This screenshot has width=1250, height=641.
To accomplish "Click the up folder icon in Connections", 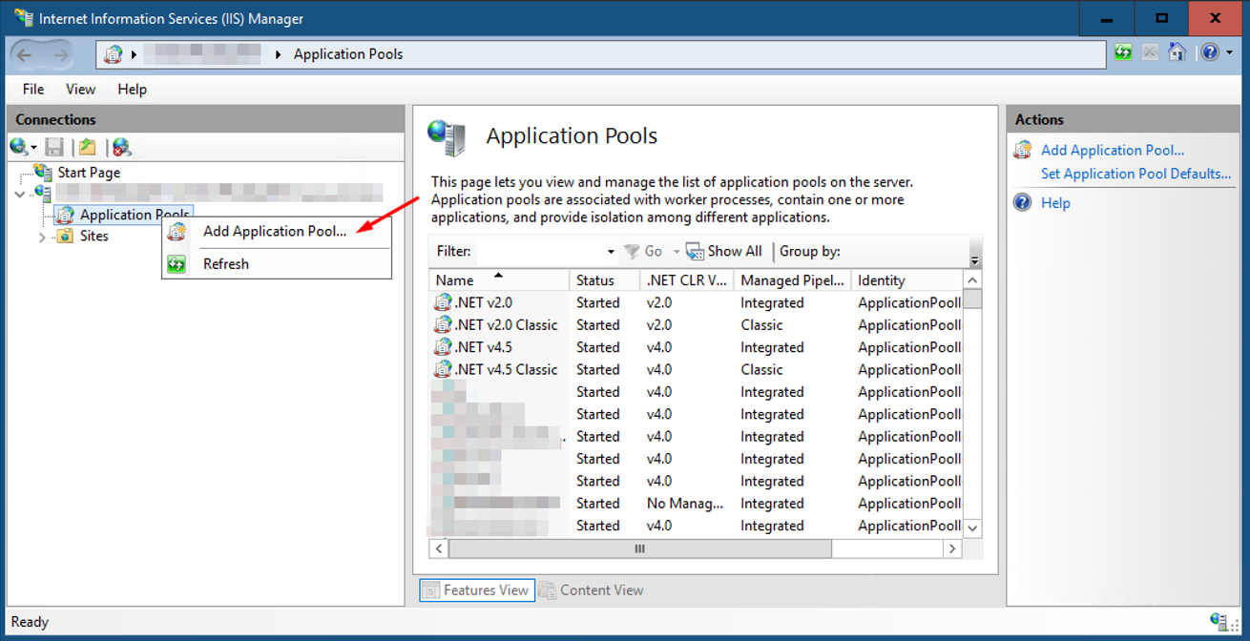I will [x=87, y=147].
